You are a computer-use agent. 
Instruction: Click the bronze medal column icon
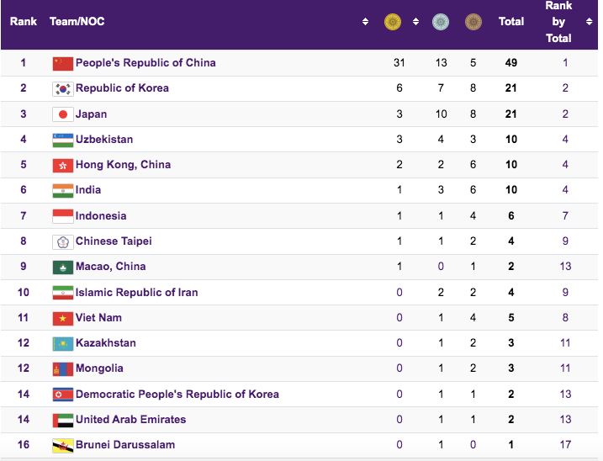pos(473,22)
